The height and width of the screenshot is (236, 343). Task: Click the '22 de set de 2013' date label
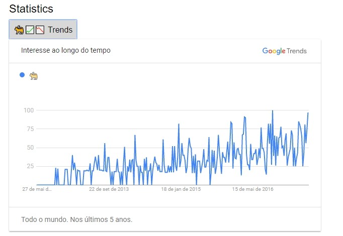[109, 189]
